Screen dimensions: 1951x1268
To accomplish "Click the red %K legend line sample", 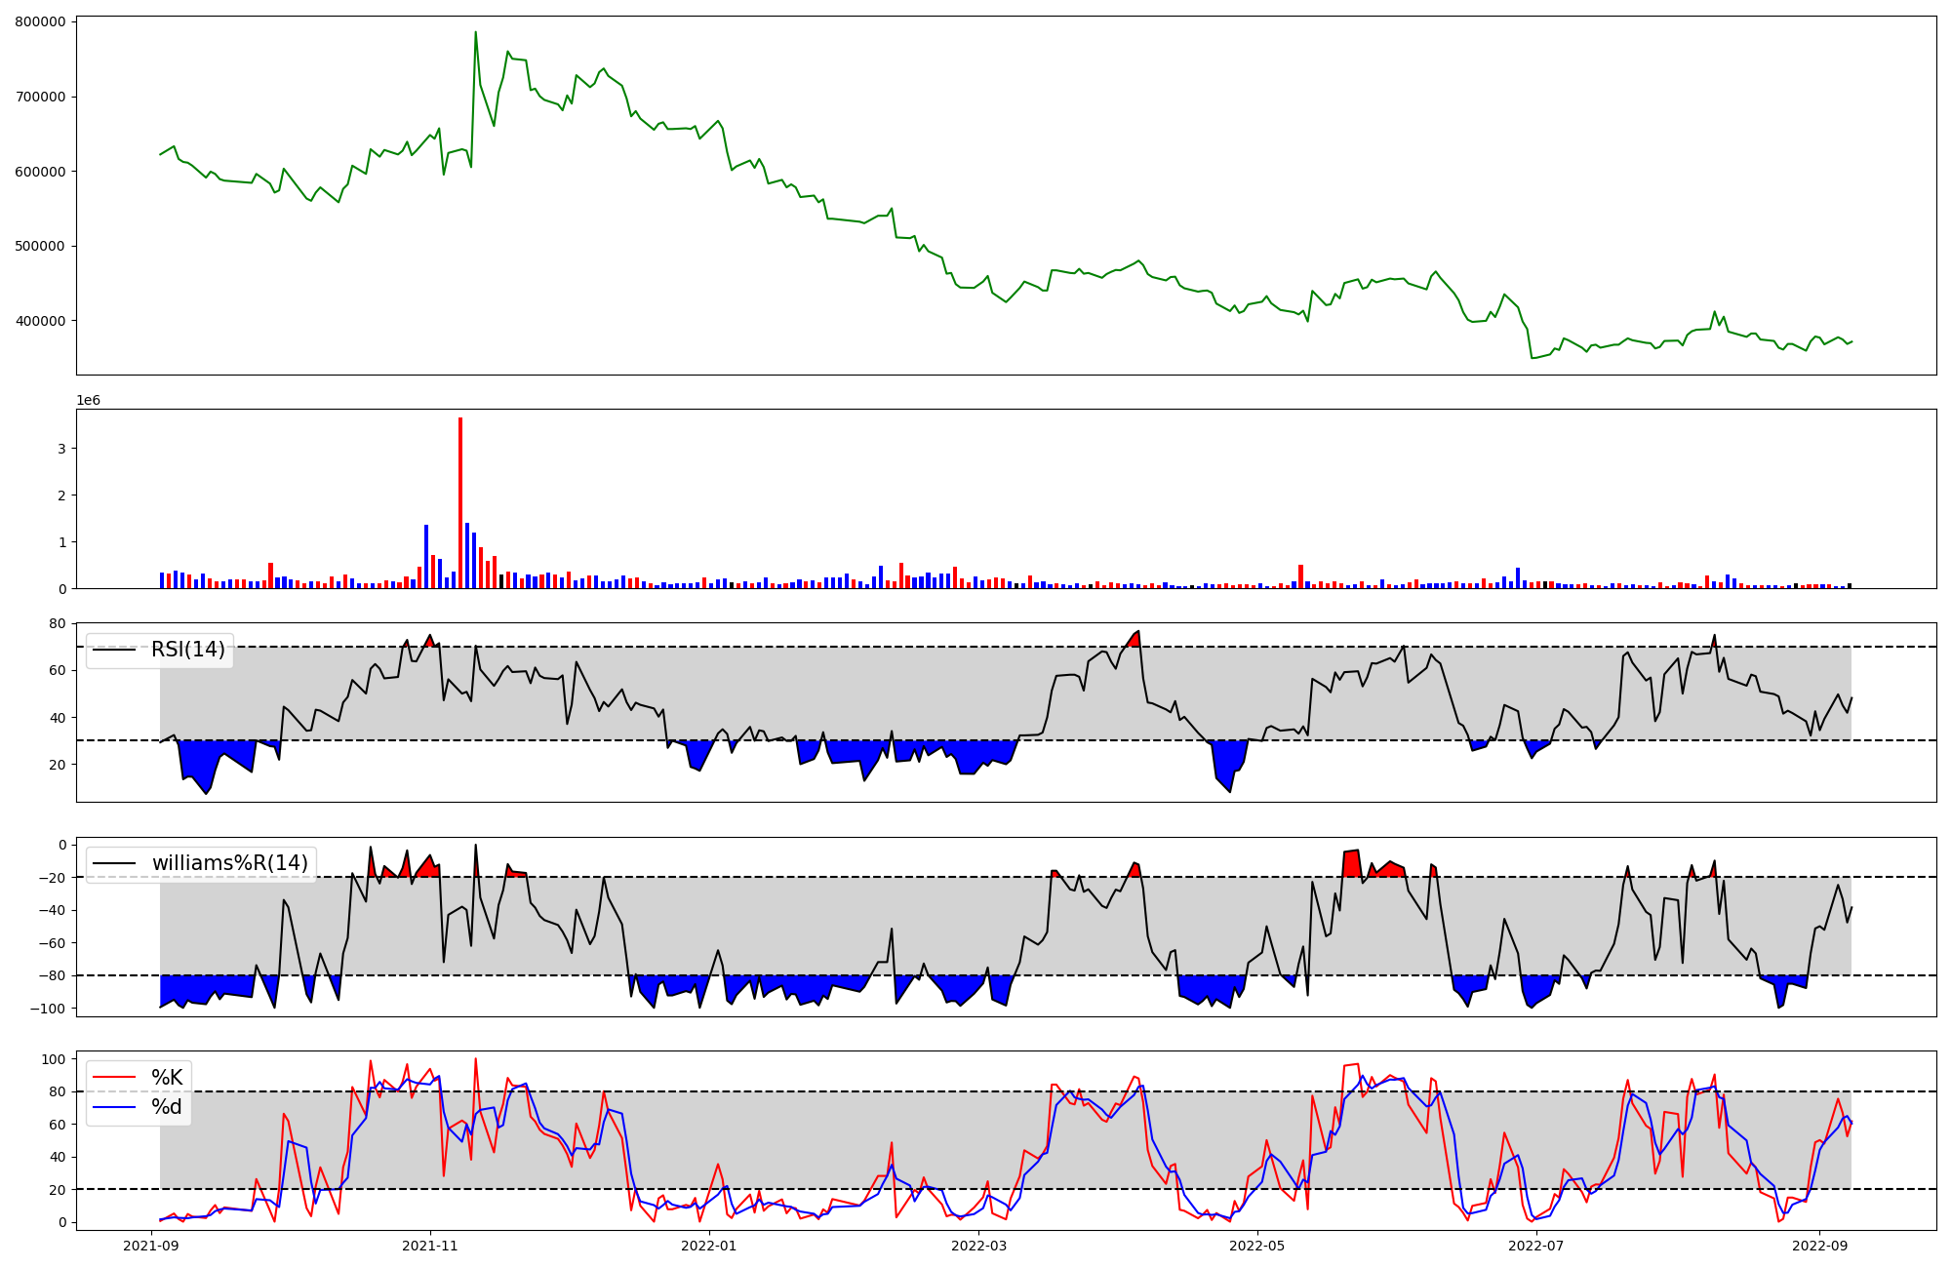I will point(113,1078).
